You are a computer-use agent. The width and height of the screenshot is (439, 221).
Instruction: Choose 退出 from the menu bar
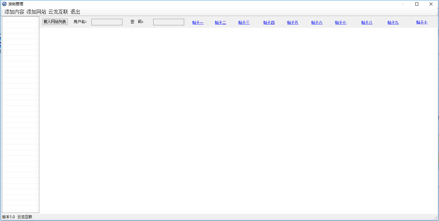pos(75,12)
